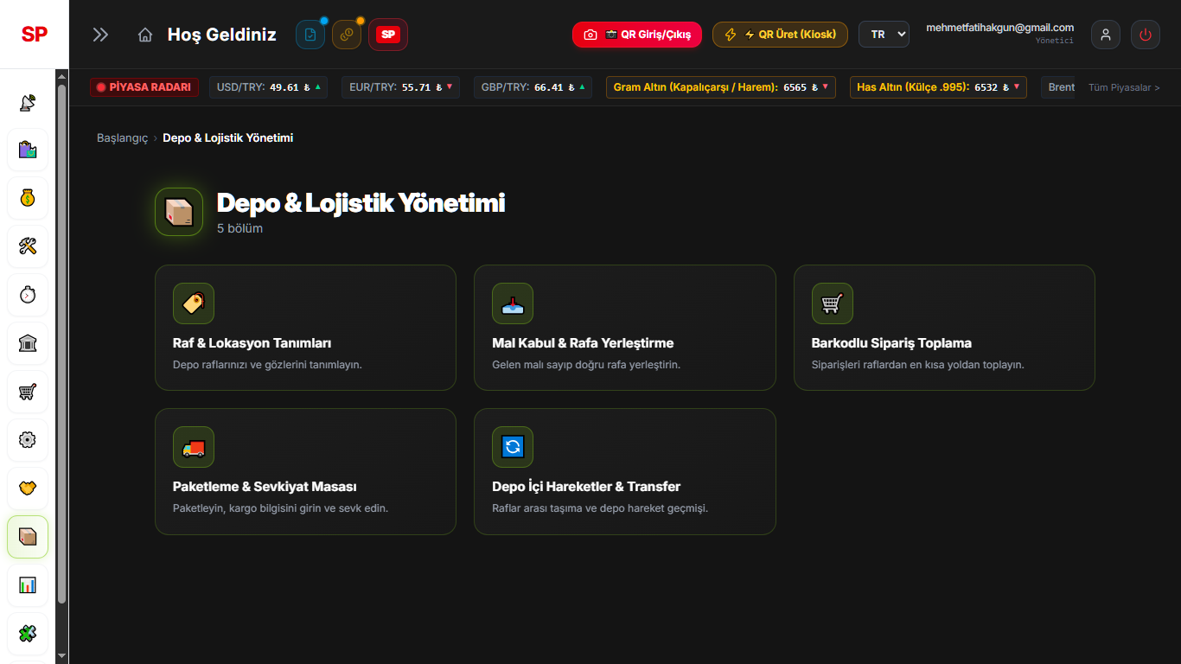
Task: Open the Raf & Lokasyon Tanımları card
Action: [x=305, y=328]
